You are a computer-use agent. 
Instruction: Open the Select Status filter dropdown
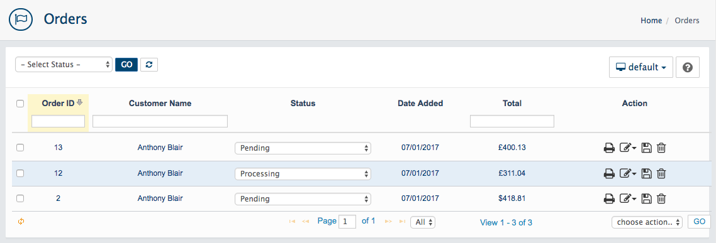click(x=64, y=65)
